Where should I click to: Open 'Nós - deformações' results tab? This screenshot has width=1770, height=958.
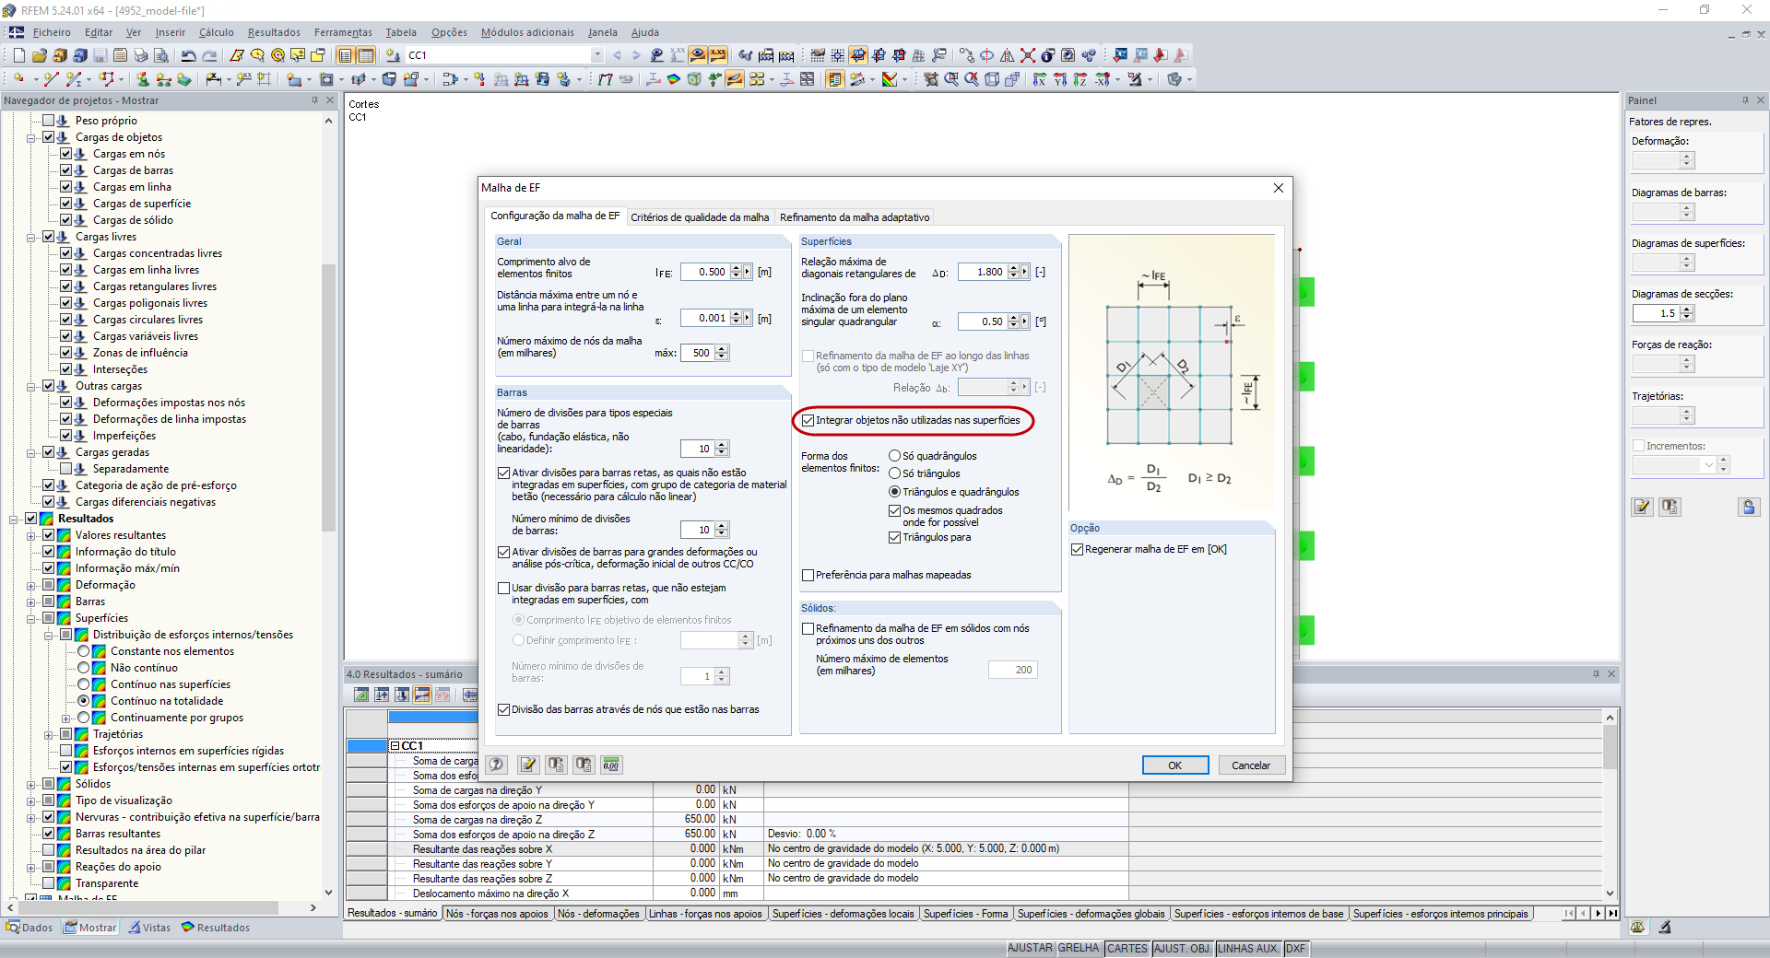tap(598, 914)
